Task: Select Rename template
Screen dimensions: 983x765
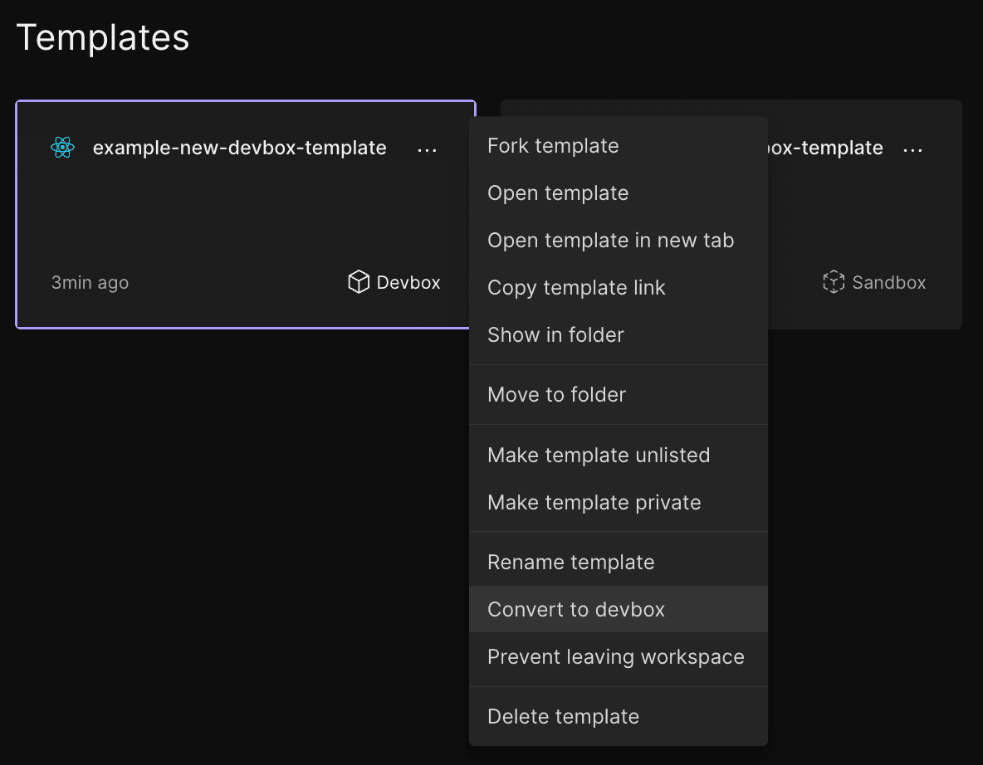Action: (x=571, y=562)
